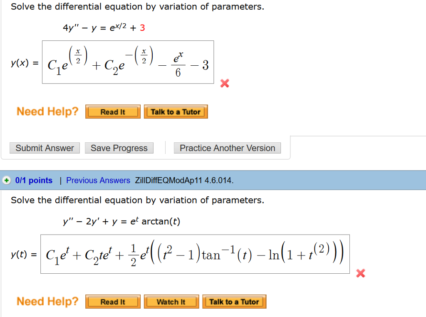This screenshot has width=426, height=317.
Task: Click the blue question header bar
Action: [291, 180]
